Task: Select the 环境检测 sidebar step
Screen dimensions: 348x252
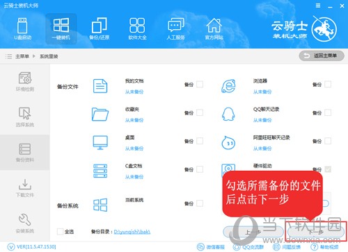Action: (x=25, y=82)
